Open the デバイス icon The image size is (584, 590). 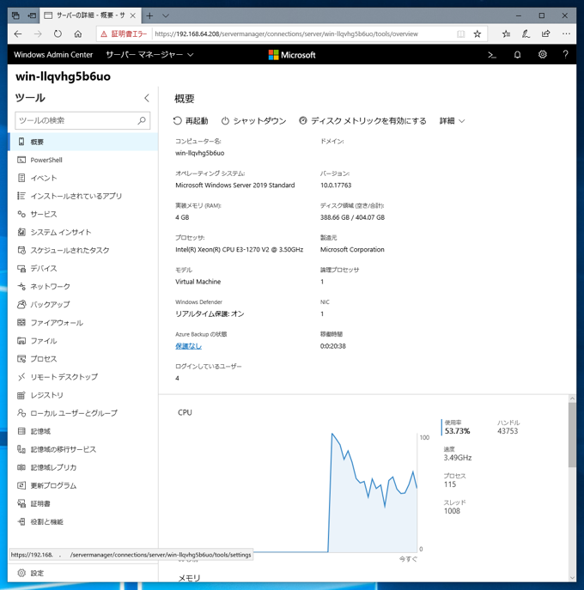pos(21,268)
